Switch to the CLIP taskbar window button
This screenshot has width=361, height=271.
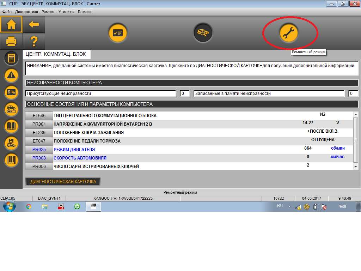[93, 206]
